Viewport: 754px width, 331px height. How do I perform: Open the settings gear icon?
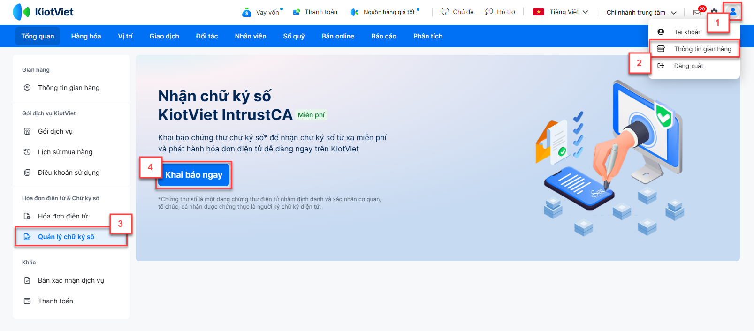[714, 12]
